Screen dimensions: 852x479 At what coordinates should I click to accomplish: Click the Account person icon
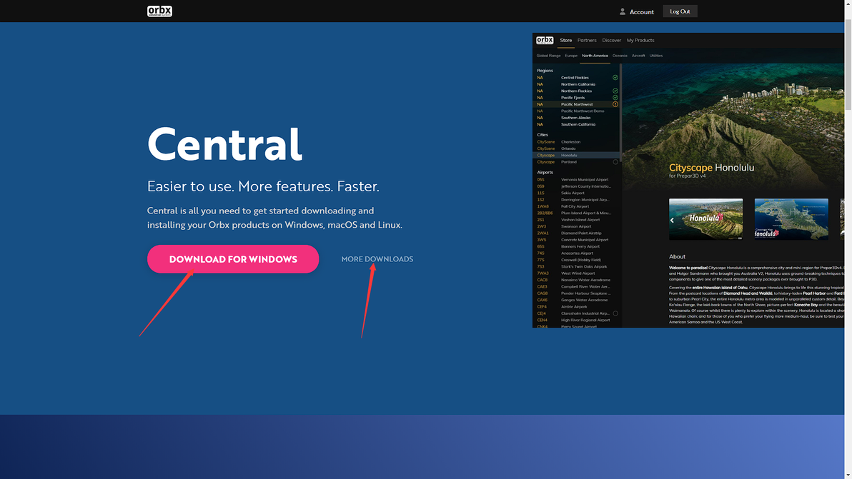[622, 11]
